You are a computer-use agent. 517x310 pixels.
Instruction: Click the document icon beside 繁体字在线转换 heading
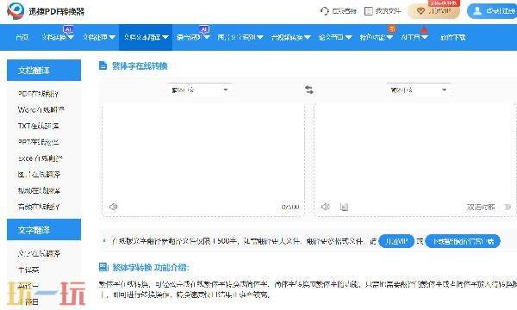[x=103, y=65]
